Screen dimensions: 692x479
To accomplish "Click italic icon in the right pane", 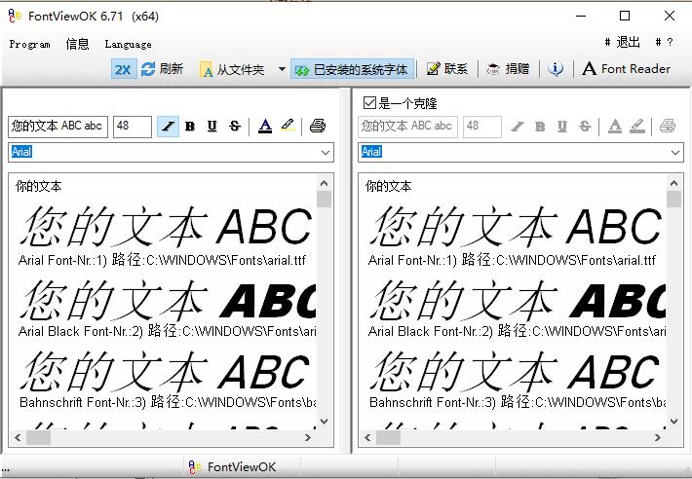I will (518, 127).
